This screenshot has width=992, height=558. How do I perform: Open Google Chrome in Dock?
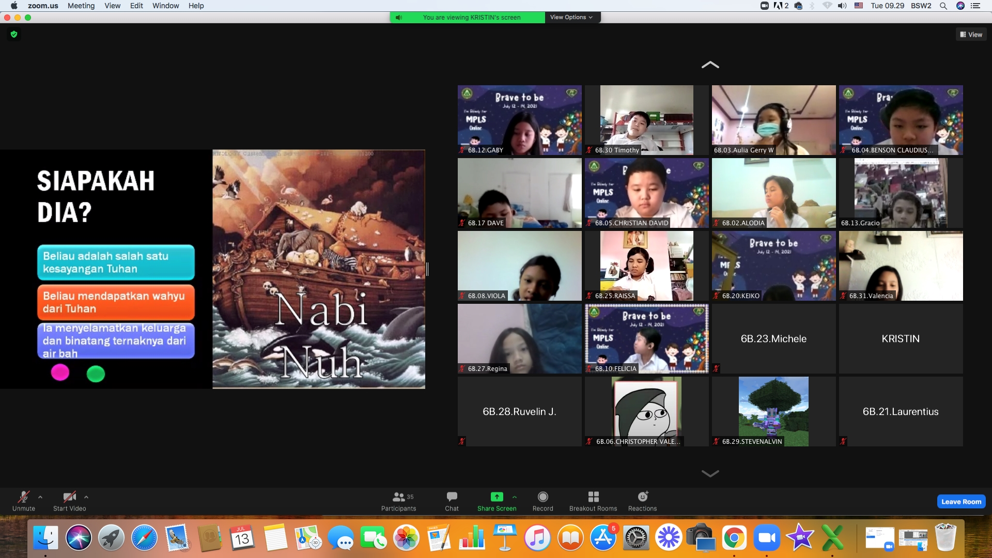(x=734, y=538)
